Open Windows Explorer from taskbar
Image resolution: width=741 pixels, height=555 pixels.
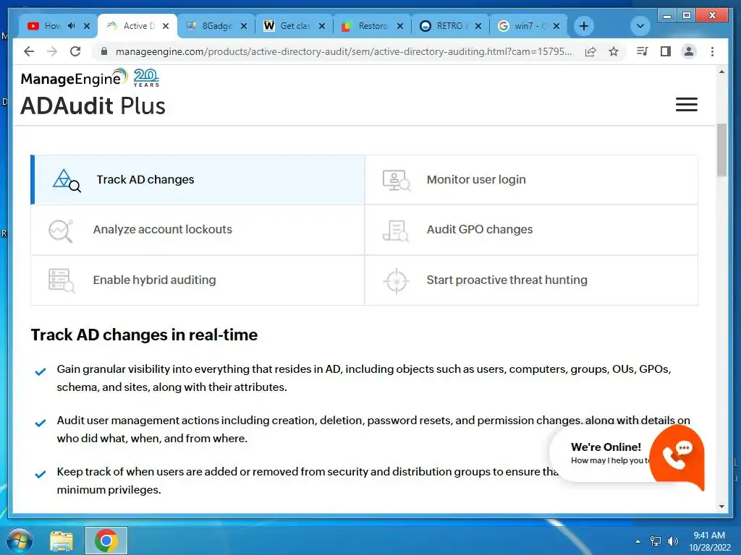click(x=62, y=541)
